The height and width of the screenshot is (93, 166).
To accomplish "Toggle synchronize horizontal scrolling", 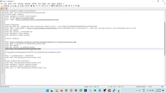I will tap(44, 6).
